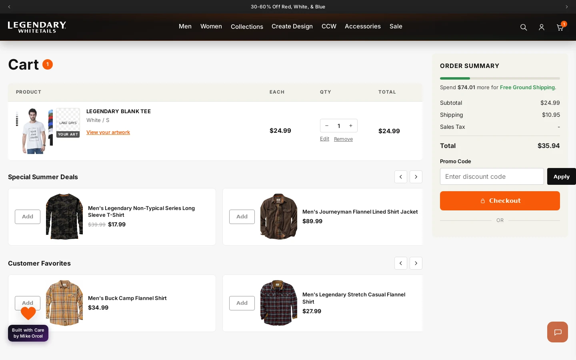Click Men's Buck Camp Flannel Shirt title

click(127, 298)
